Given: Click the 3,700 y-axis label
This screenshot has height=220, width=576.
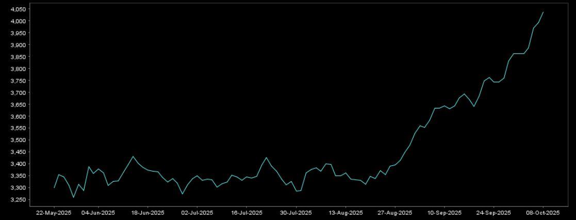Looking at the screenshot, I should [19, 93].
